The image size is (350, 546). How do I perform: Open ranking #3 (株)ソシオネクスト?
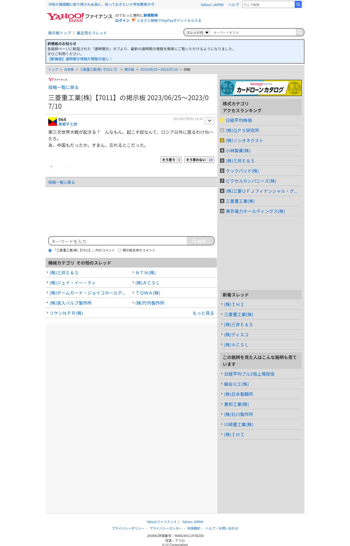pyautogui.click(x=244, y=141)
